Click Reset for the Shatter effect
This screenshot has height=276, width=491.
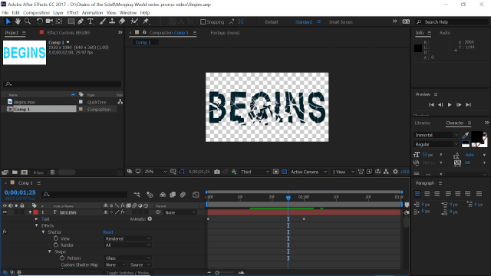tap(108, 232)
